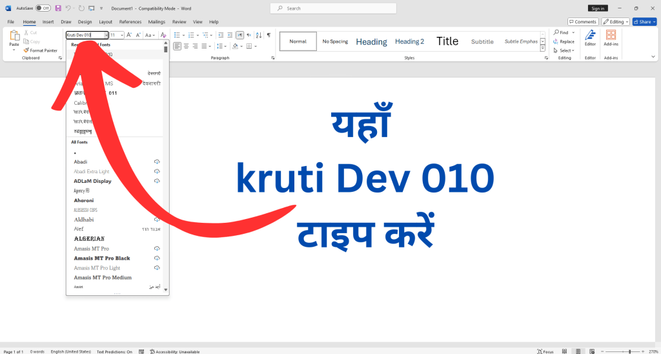This screenshot has height=354, width=661.
Task: Collapse the ribbon using chevron
Action: coord(653,57)
